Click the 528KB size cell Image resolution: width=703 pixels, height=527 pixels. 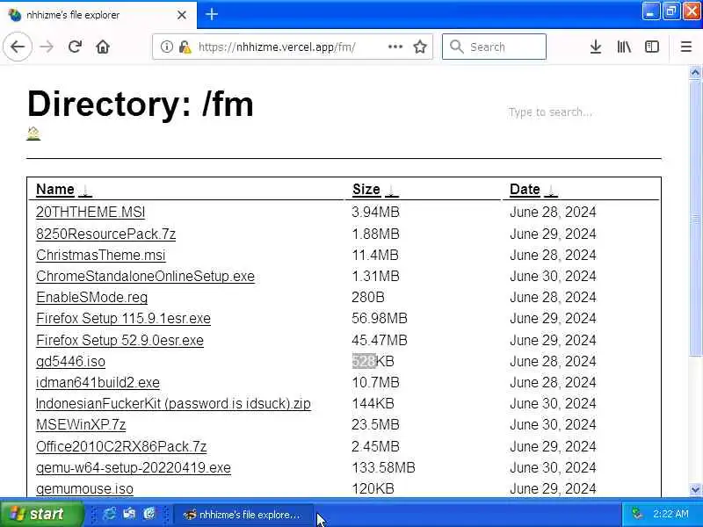coord(373,361)
